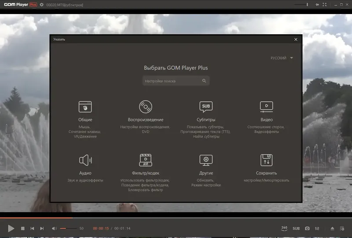Click the Обновить, Режим настройки description

(206, 183)
